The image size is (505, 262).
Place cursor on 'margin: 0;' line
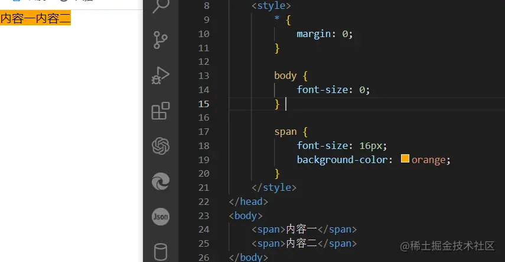[325, 34]
